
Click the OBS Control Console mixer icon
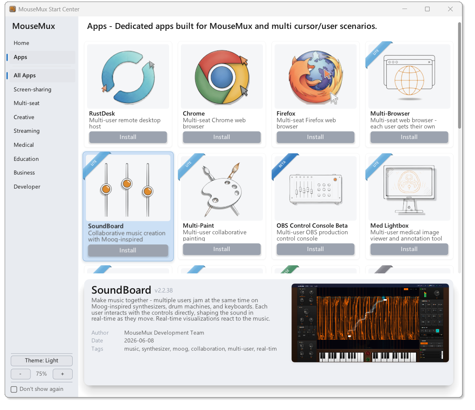coord(316,189)
